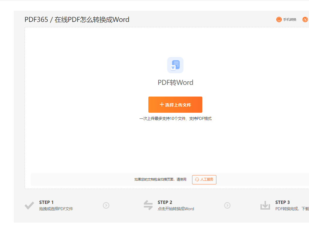Click the PDF转Word document icon
Viewport: 309px width, 233px height.
175,65
